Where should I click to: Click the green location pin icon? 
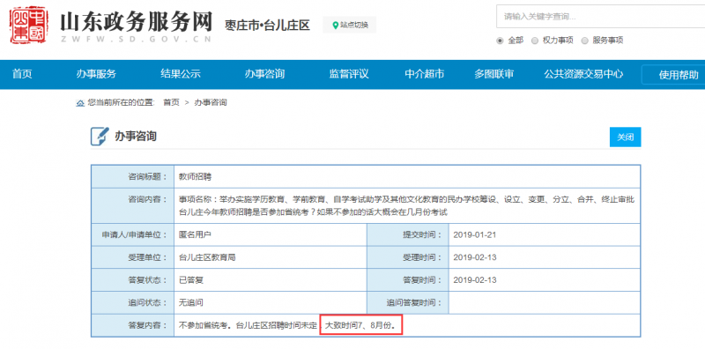335,26
